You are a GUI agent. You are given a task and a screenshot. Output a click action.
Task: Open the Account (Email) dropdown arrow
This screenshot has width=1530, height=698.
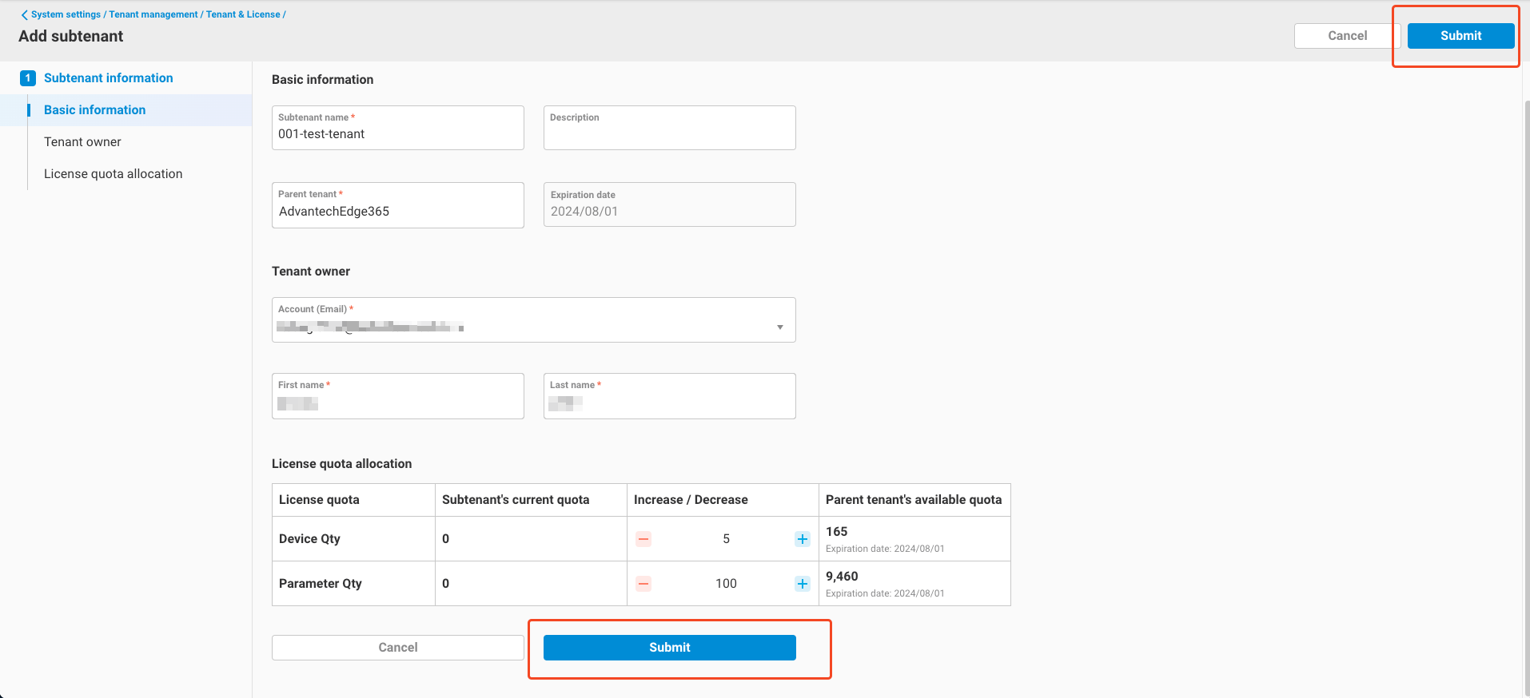(780, 327)
